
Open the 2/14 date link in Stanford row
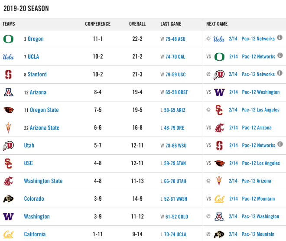pyautogui.click(x=233, y=74)
